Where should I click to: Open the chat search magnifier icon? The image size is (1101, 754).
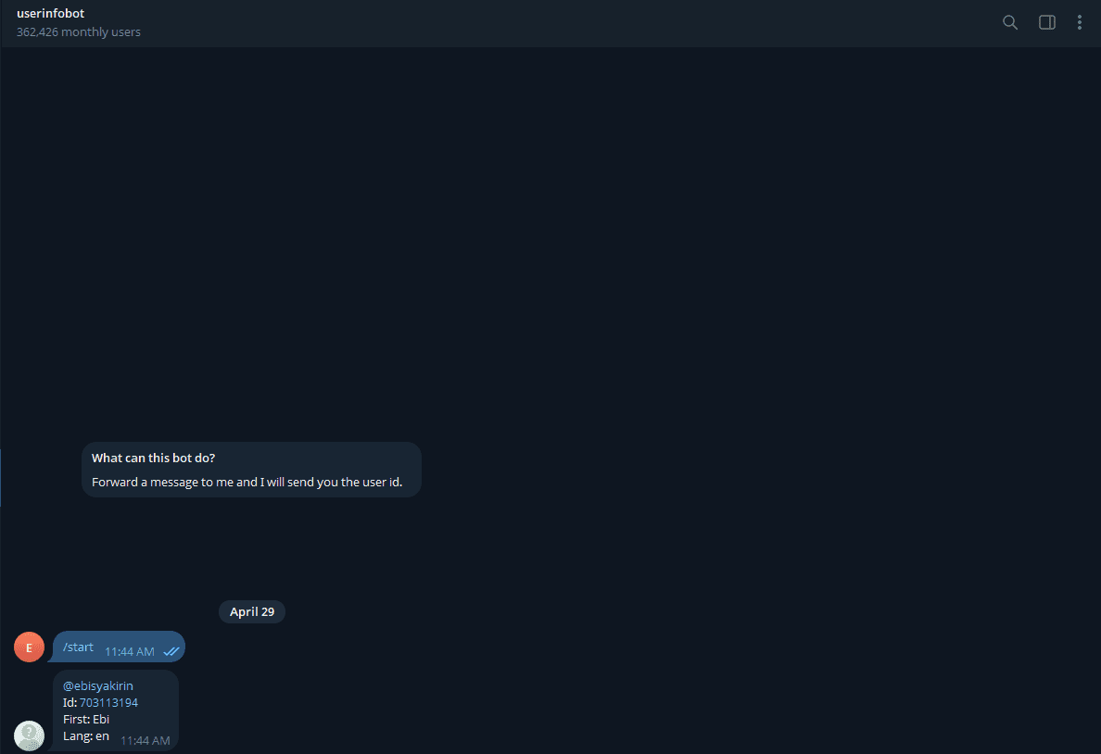1010,22
